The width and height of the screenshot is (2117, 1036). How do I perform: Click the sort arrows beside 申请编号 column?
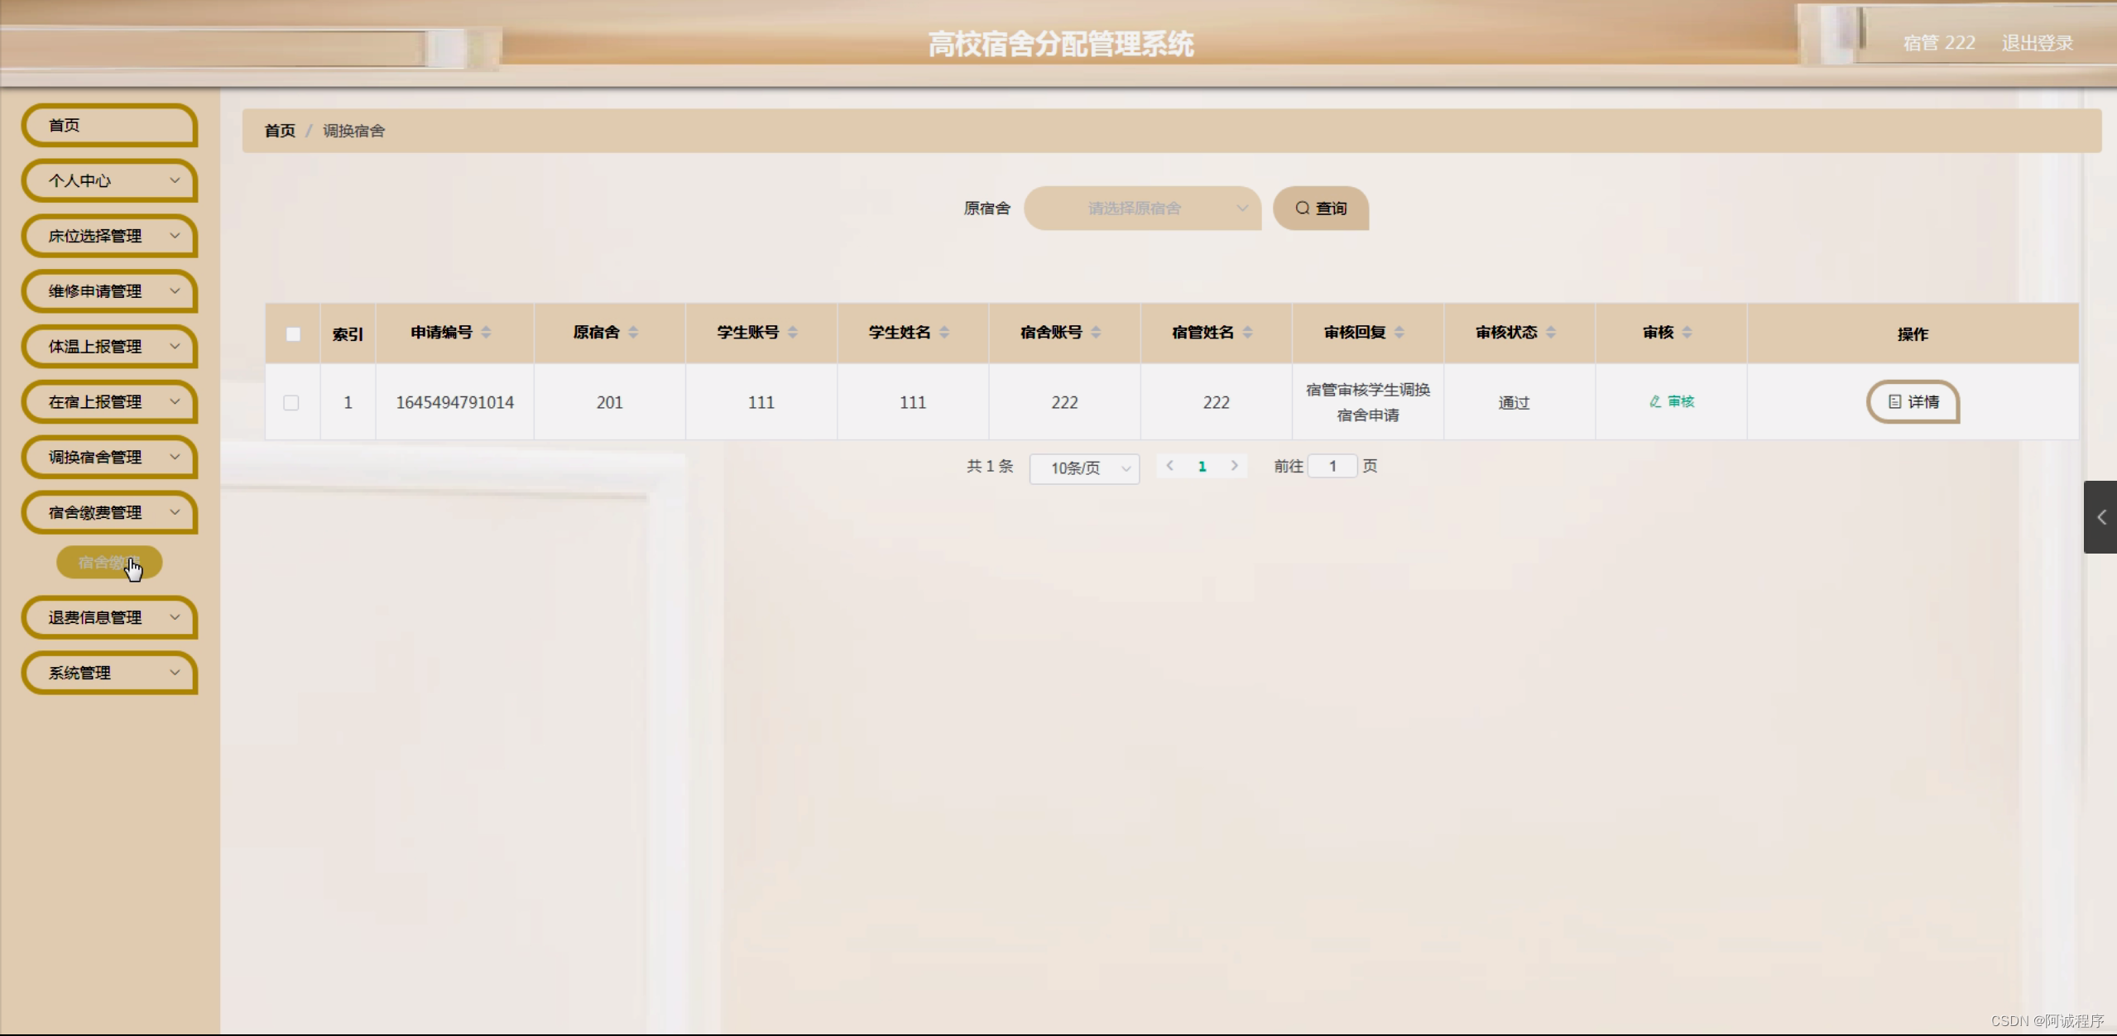486,333
